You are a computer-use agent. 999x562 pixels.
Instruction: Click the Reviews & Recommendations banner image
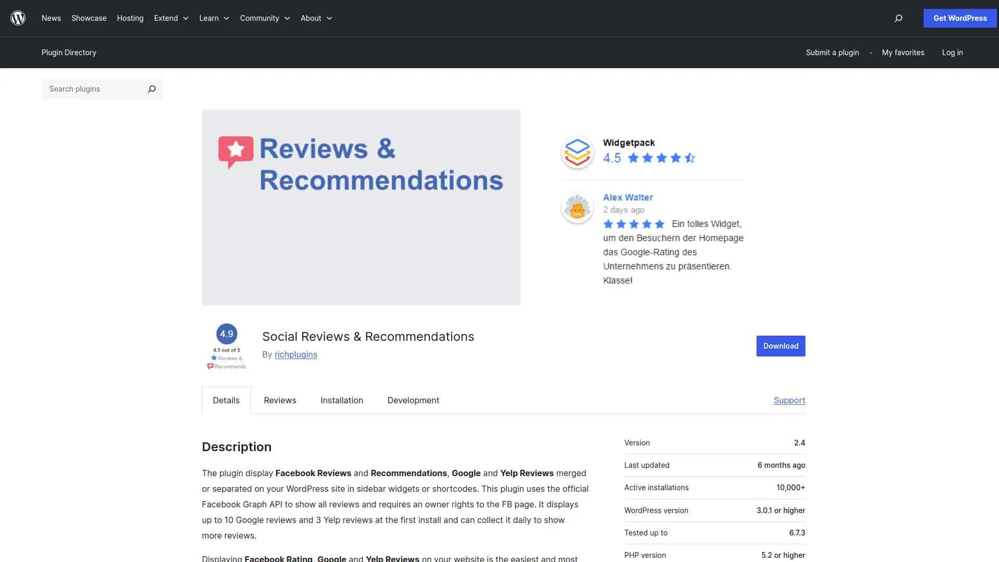(361, 207)
